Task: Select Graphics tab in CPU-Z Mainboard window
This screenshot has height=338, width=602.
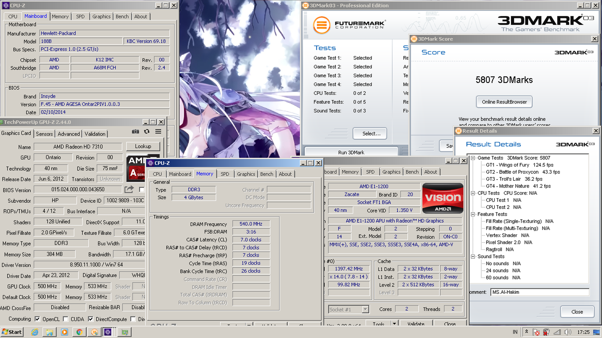Action: pyautogui.click(x=101, y=16)
